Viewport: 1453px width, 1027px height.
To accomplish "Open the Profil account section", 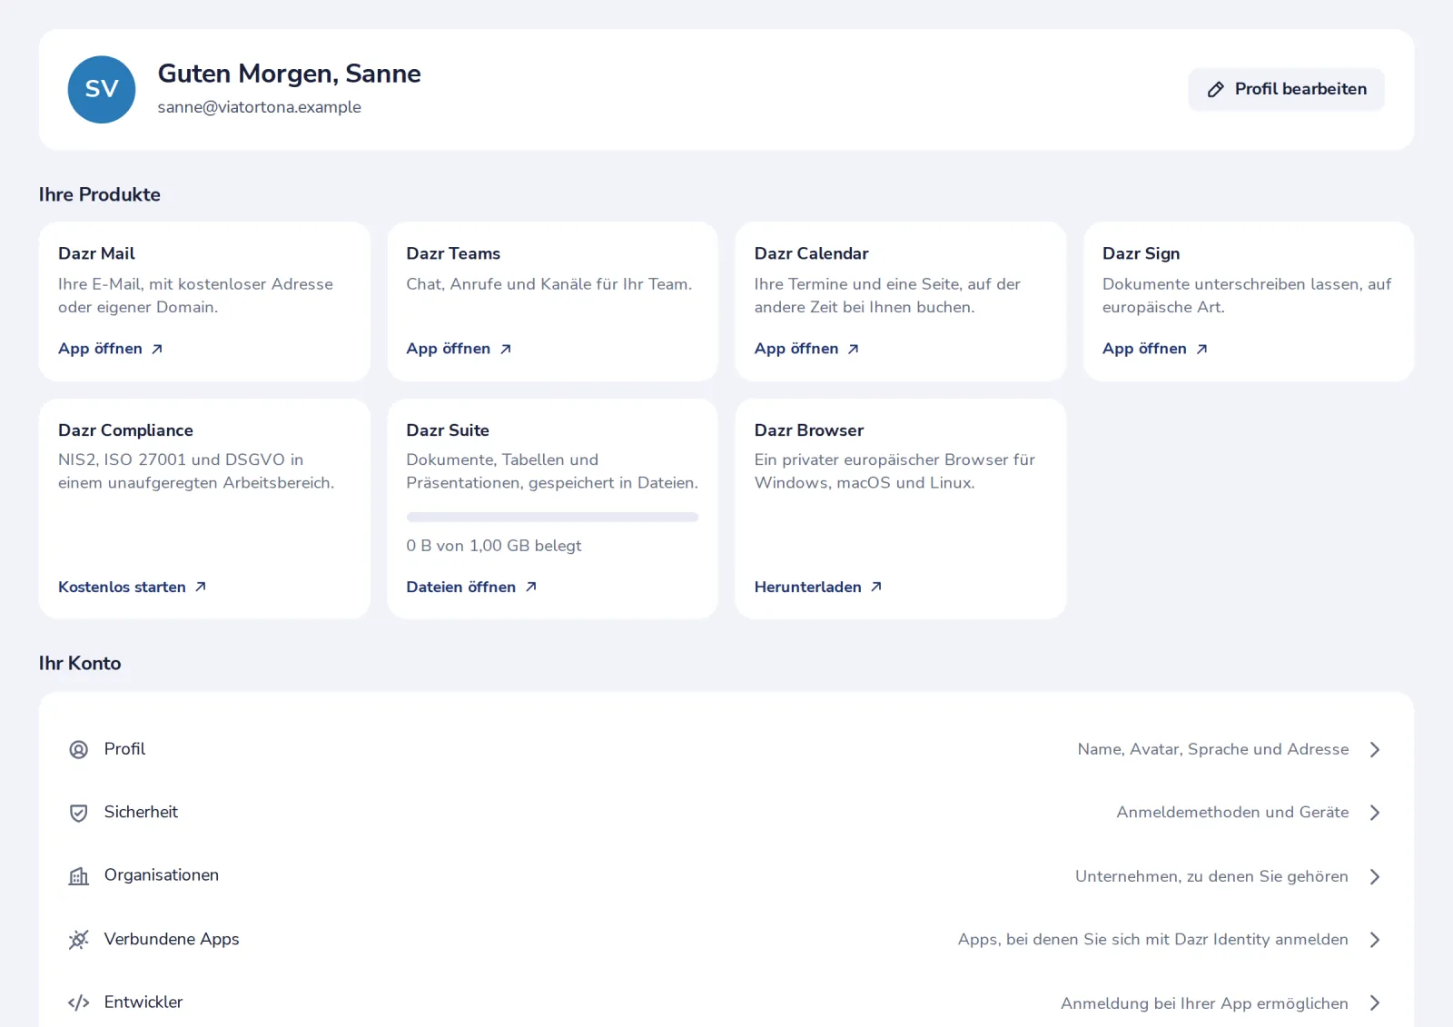I will pos(726,749).
